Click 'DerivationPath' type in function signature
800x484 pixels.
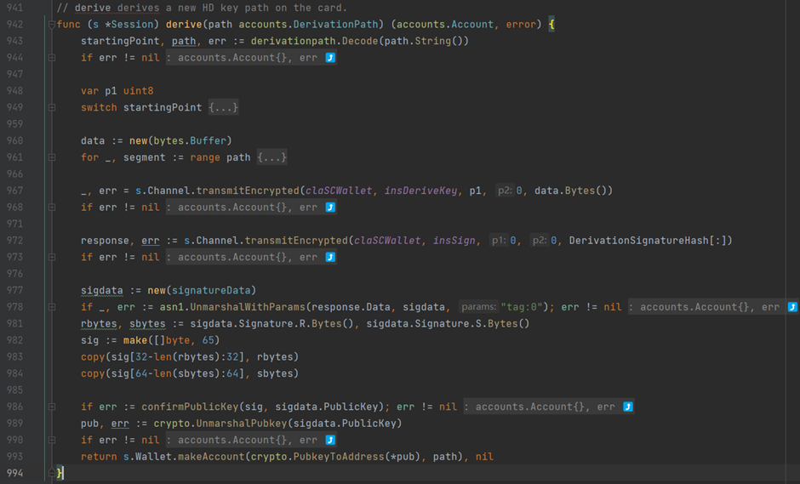pyautogui.click(x=335, y=25)
